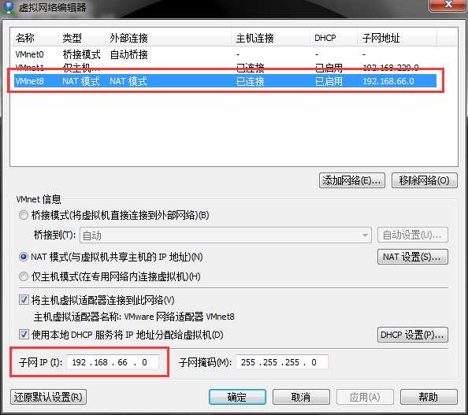Screen dimensions: 468x415
Task: Confirm with the 确定 button
Action: (x=237, y=397)
